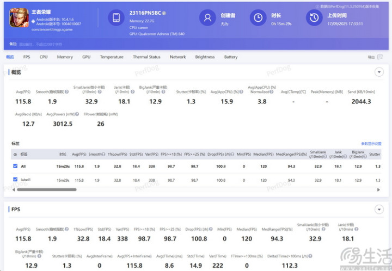Image resolution: width=392 pixels, height=271 pixels.
Task: Click the eye icon in labels table header
Action: pyautogui.click(x=15, y=154)
